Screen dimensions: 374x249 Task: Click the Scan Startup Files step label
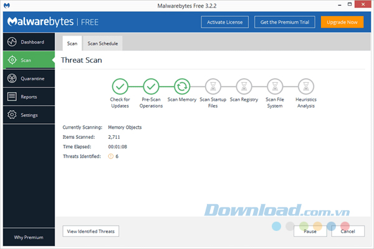click(x=213, y=103)
